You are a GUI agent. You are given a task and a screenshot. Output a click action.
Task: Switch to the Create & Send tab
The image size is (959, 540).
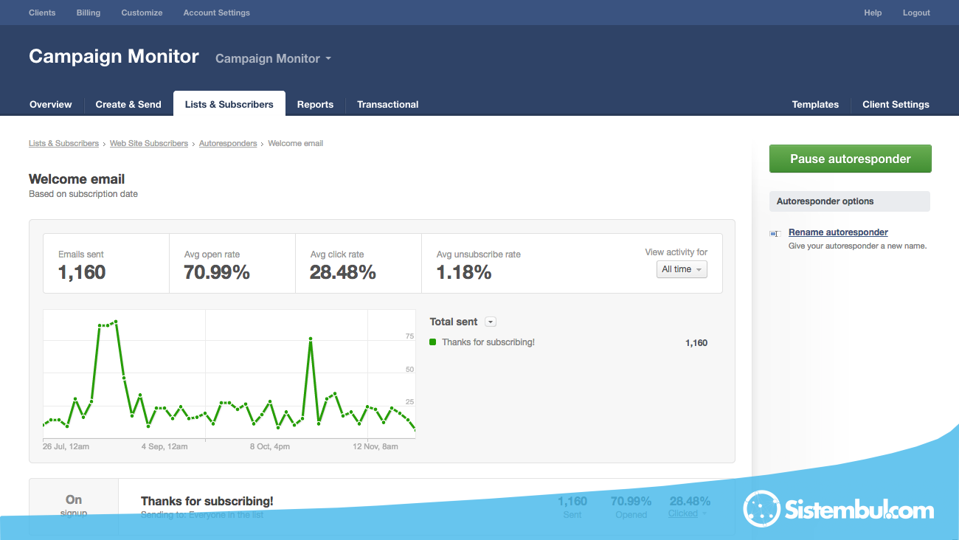[x=128, y=104]
